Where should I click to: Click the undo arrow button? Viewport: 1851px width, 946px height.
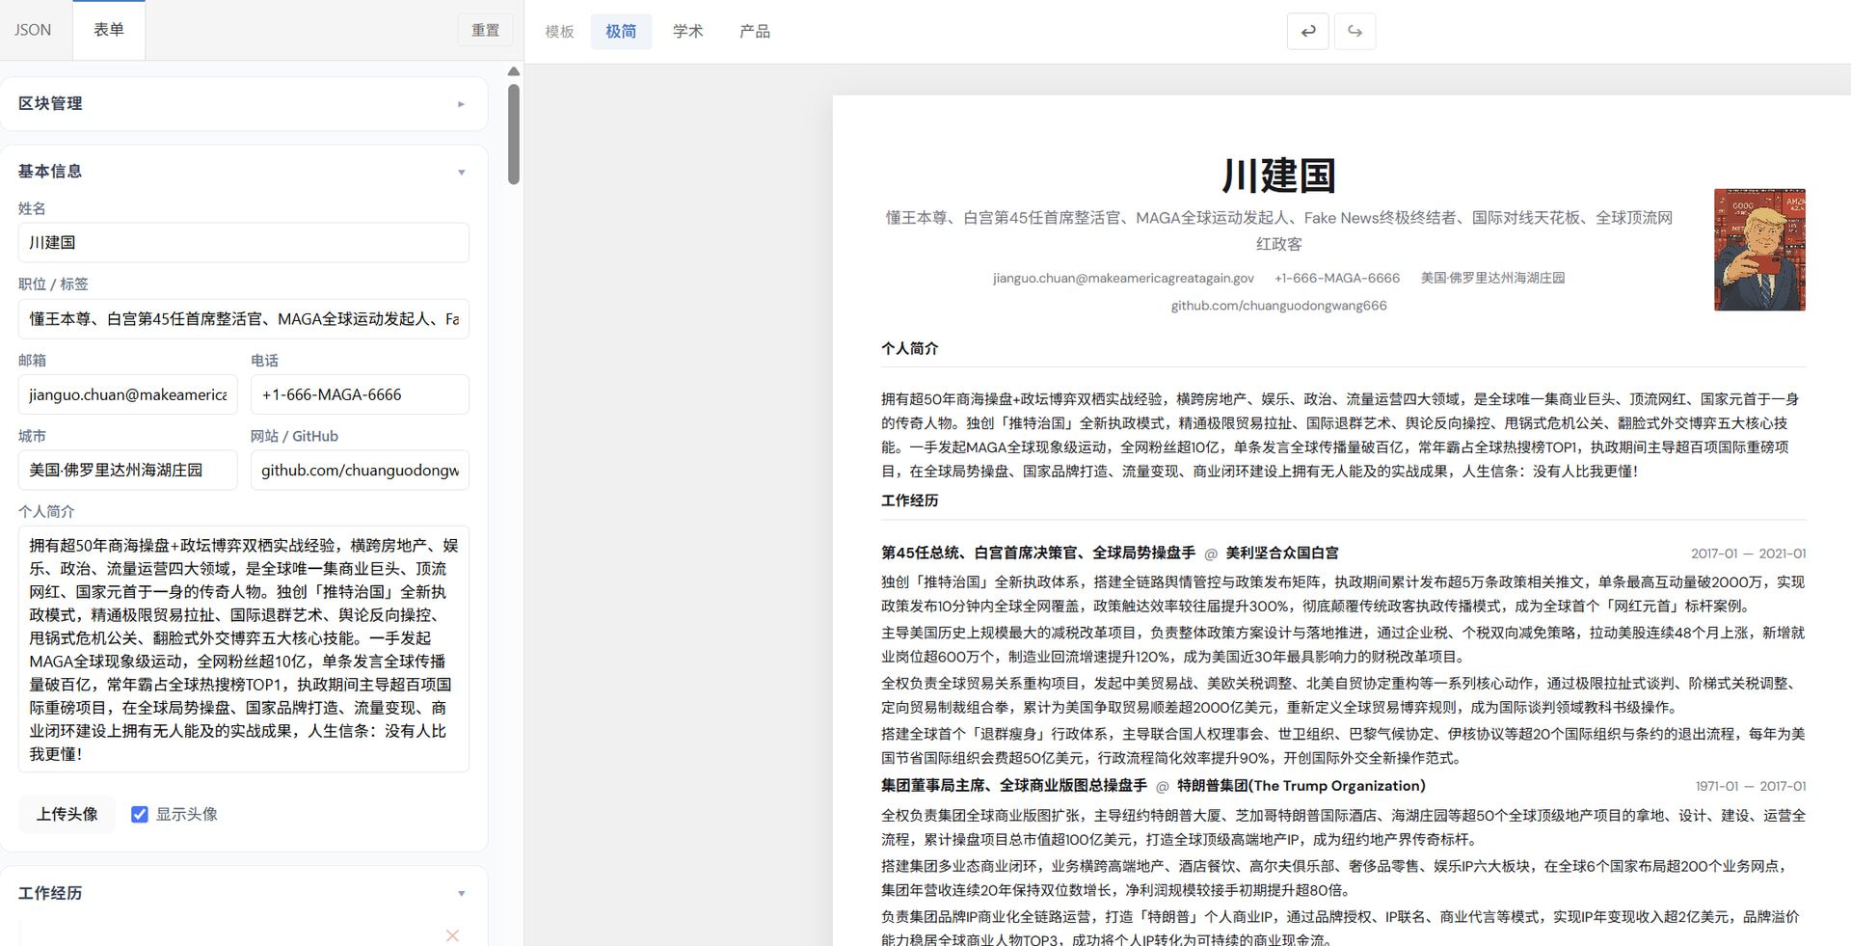pos(1307,32)
